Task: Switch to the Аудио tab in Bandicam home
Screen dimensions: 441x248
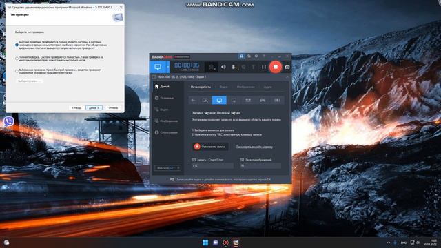Action: click(x=267, y=87)
